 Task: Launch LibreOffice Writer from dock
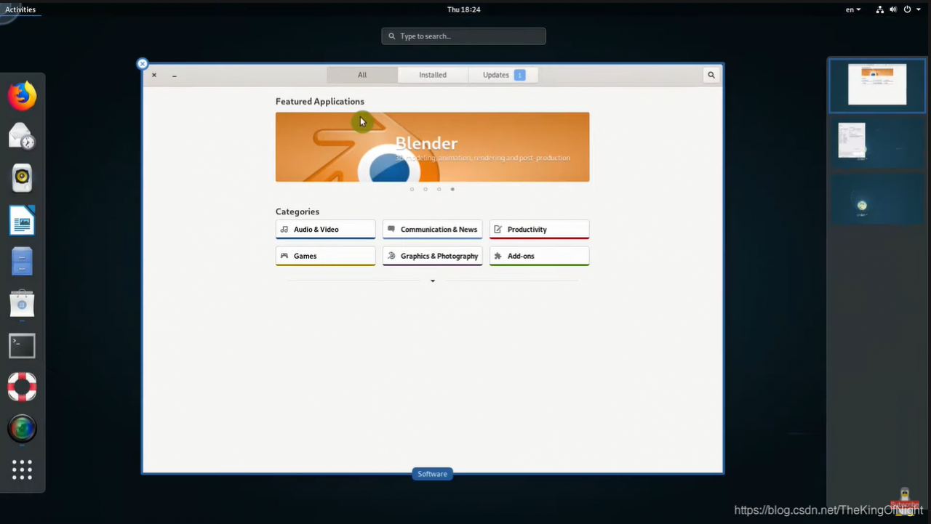point(22,220)
